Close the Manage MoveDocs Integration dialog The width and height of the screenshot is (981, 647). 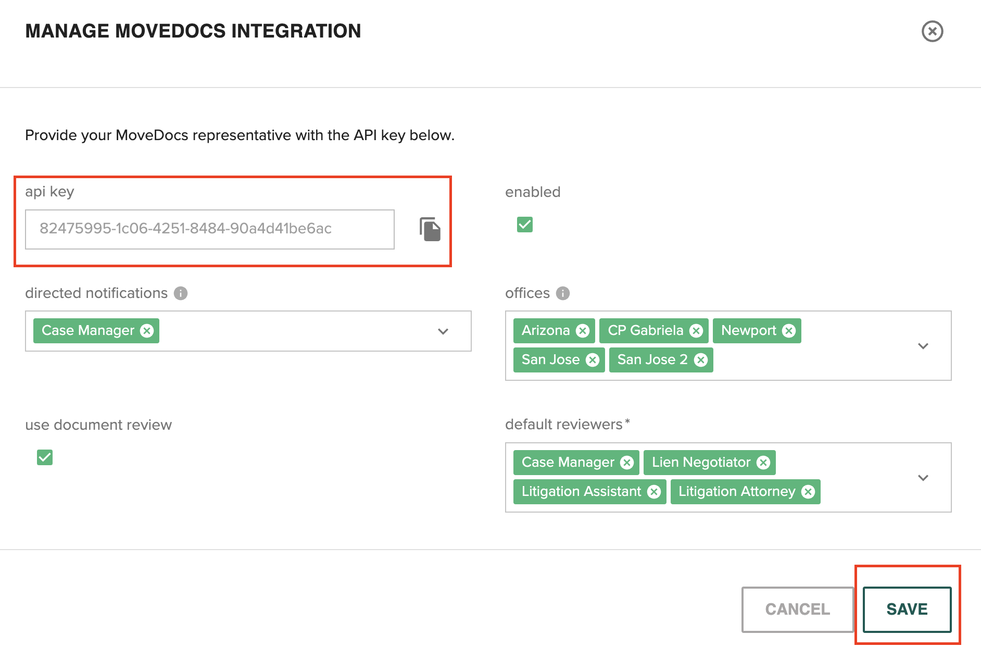click(x=932, y=31)
